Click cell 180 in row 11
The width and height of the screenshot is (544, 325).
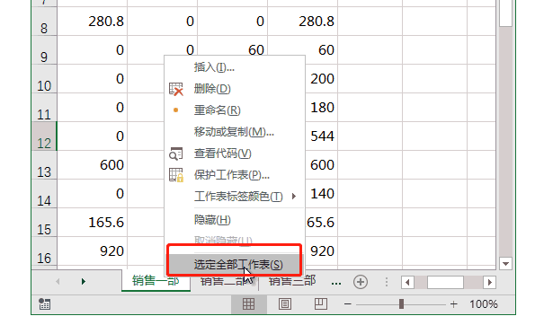point(321,108)
